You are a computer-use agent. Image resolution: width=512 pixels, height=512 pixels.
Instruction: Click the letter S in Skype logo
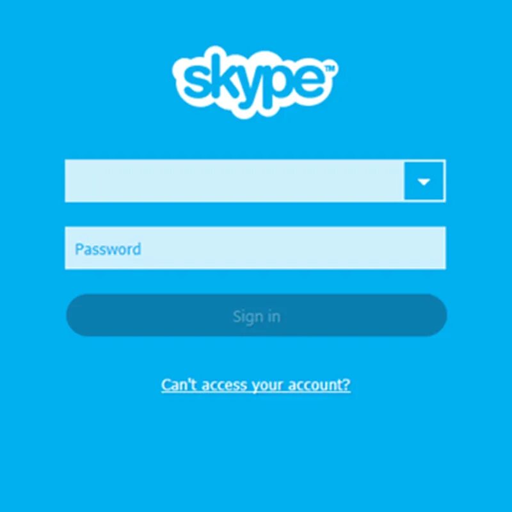coord(195,81)
